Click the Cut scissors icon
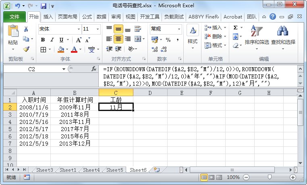The image size is (307, 185). (26, 29)
